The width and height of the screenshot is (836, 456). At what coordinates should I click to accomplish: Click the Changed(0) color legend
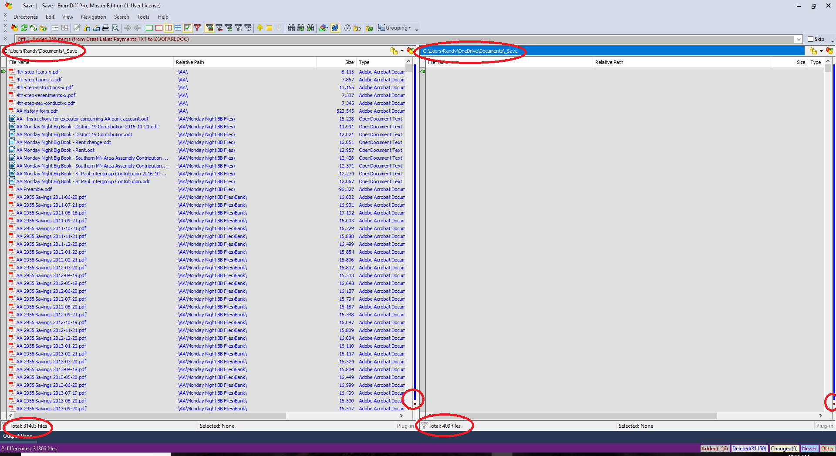[784, 449]
